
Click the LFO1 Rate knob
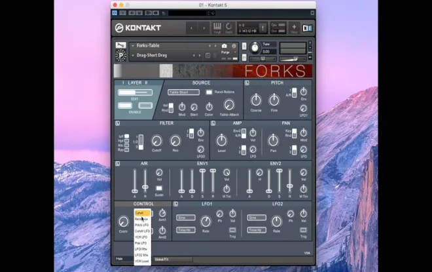pyautogui.click(x=206, y=222)
